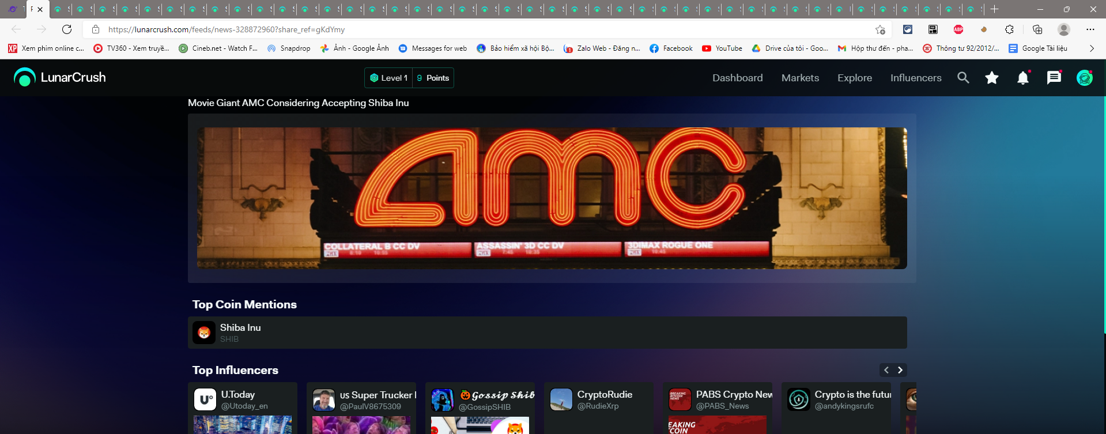Viewport: 1106px width, 434px height.
Task: Open the Dashboard menu
Action: (x=738, y=78)
